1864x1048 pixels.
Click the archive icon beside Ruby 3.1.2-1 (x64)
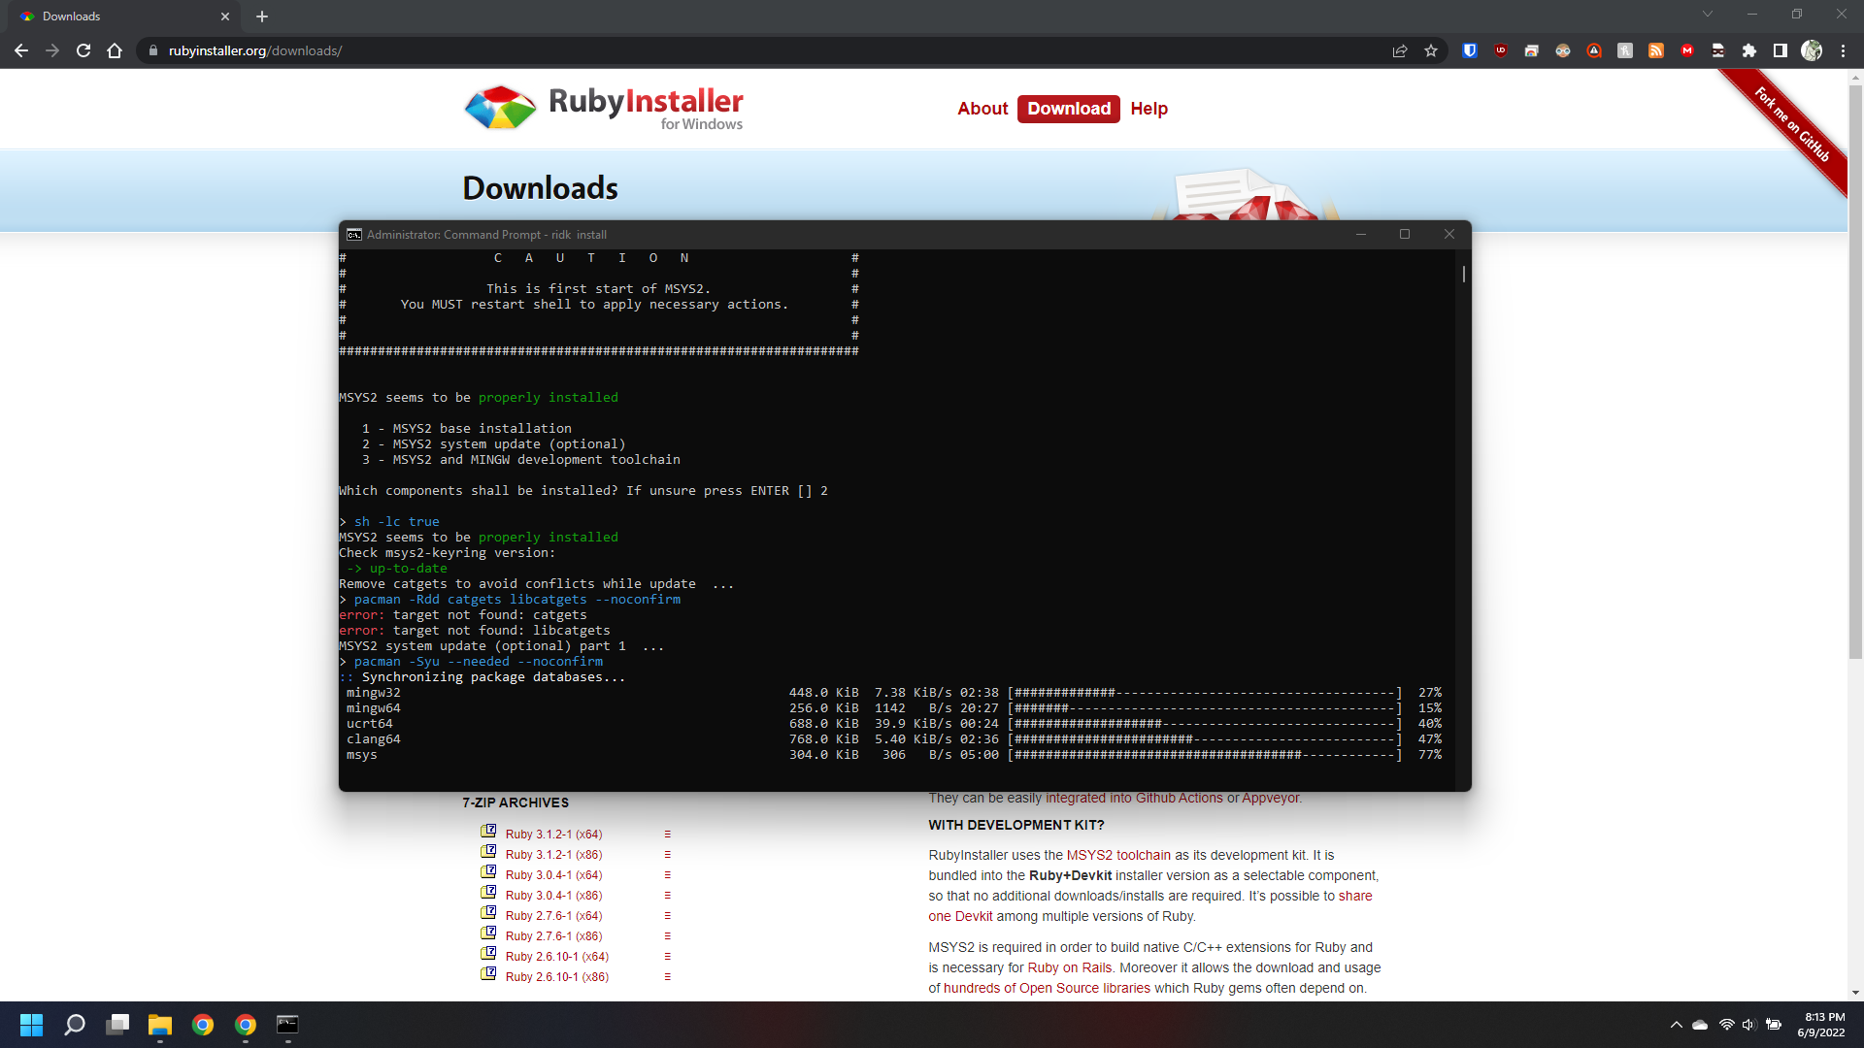(488, 832)
